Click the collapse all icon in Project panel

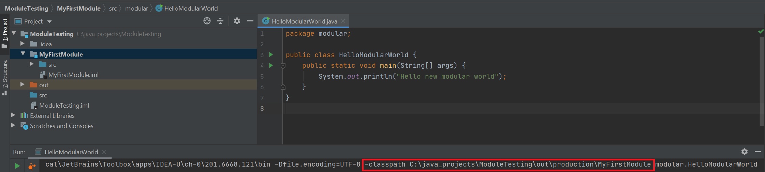point(220,21)
